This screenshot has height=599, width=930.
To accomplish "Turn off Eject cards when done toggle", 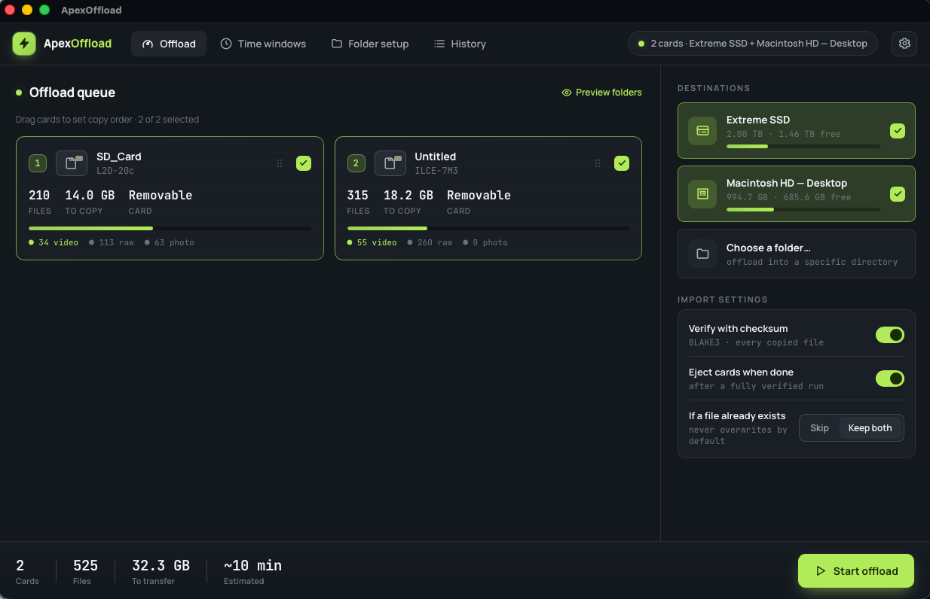I will (x=890, y=379).
